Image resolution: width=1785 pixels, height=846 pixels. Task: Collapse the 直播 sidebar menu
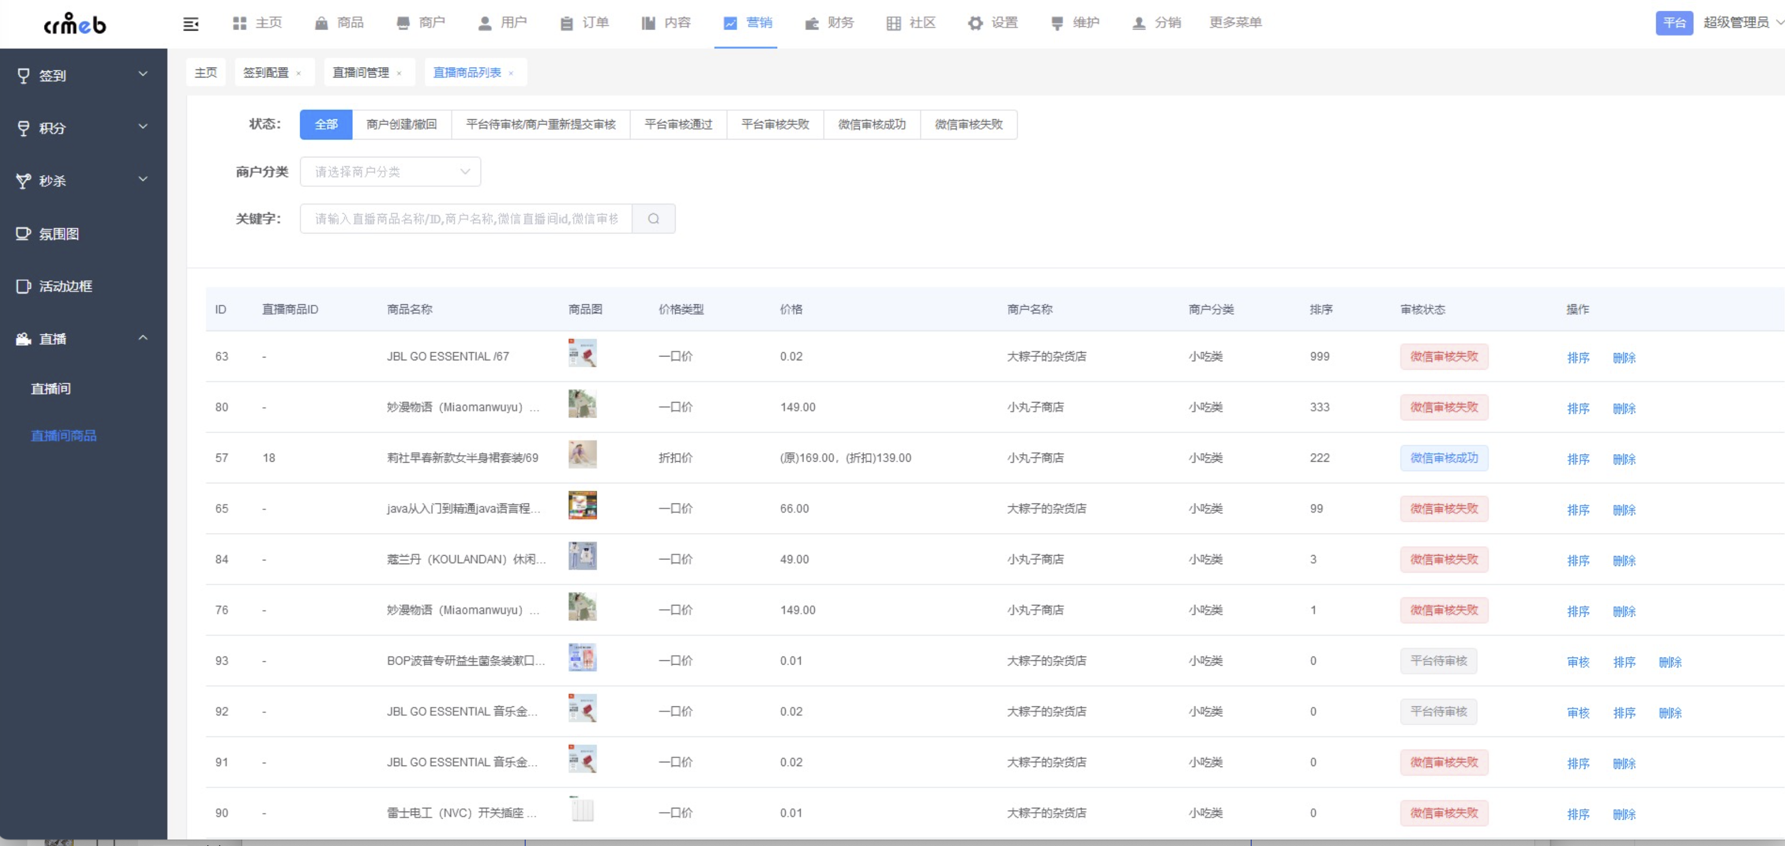pos(143,338)
